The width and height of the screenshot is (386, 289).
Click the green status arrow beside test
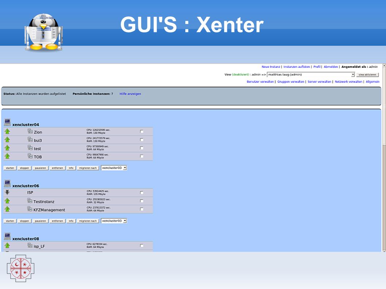point(7,148)
